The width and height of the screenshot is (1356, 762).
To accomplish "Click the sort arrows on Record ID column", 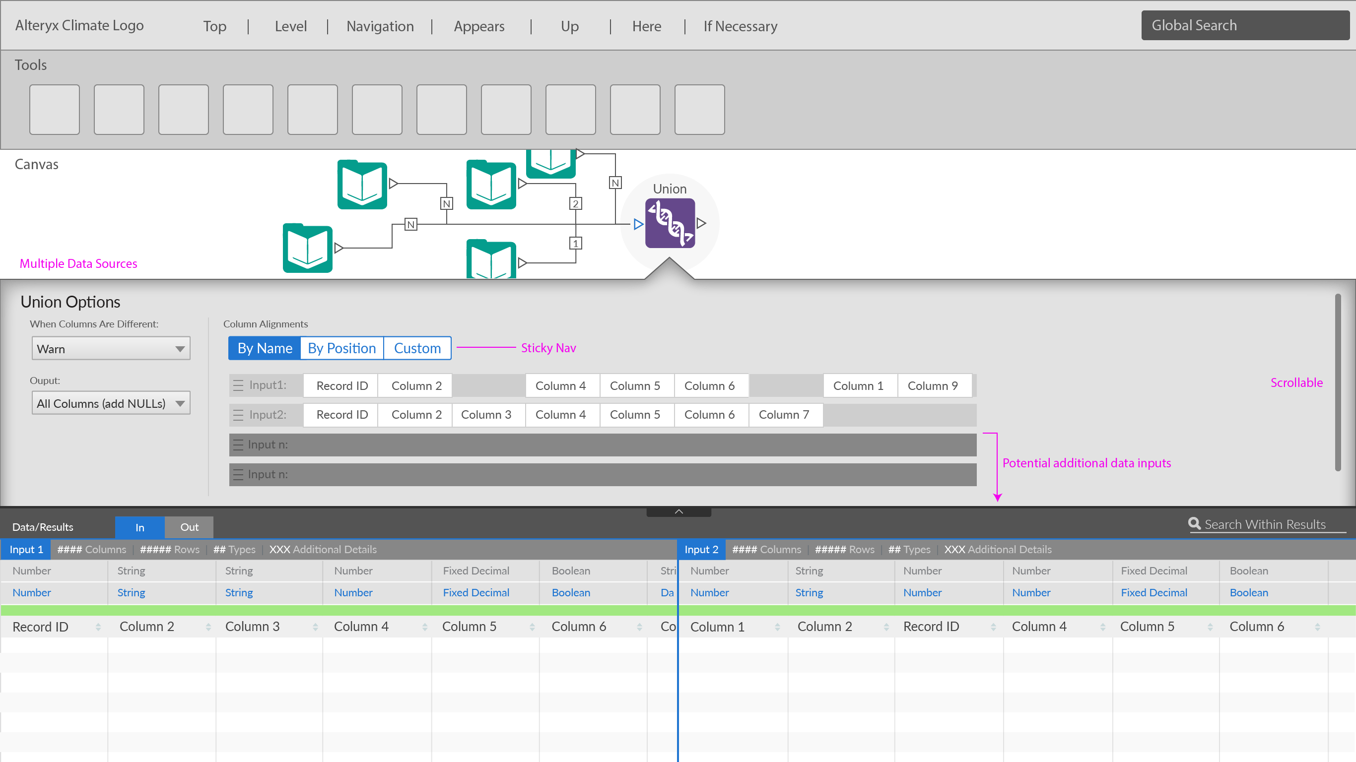I will pos(98,627).
